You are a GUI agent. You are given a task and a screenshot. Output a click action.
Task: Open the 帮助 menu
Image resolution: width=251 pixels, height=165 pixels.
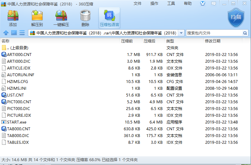[x=188, y=4]
